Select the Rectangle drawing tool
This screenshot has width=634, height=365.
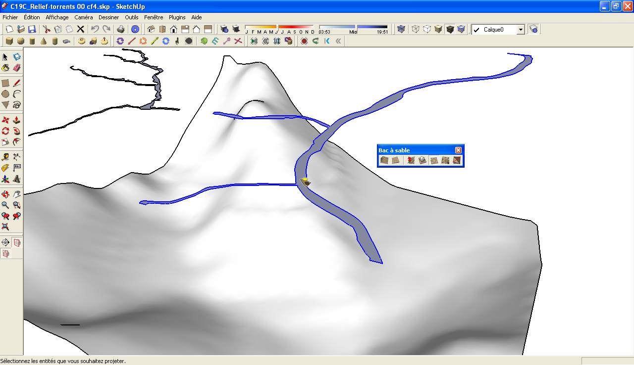click(x=5, y=83)
